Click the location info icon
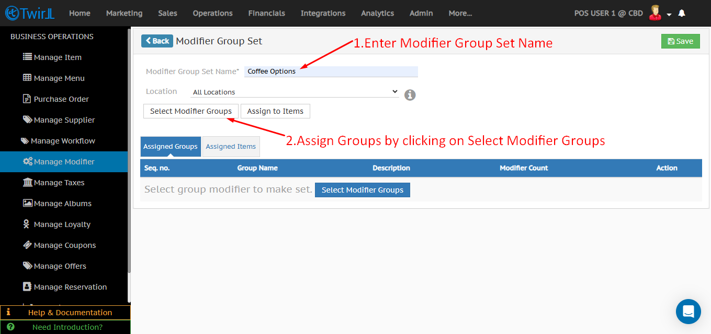This screenshot has width=711, height=334. click(410, 95)
